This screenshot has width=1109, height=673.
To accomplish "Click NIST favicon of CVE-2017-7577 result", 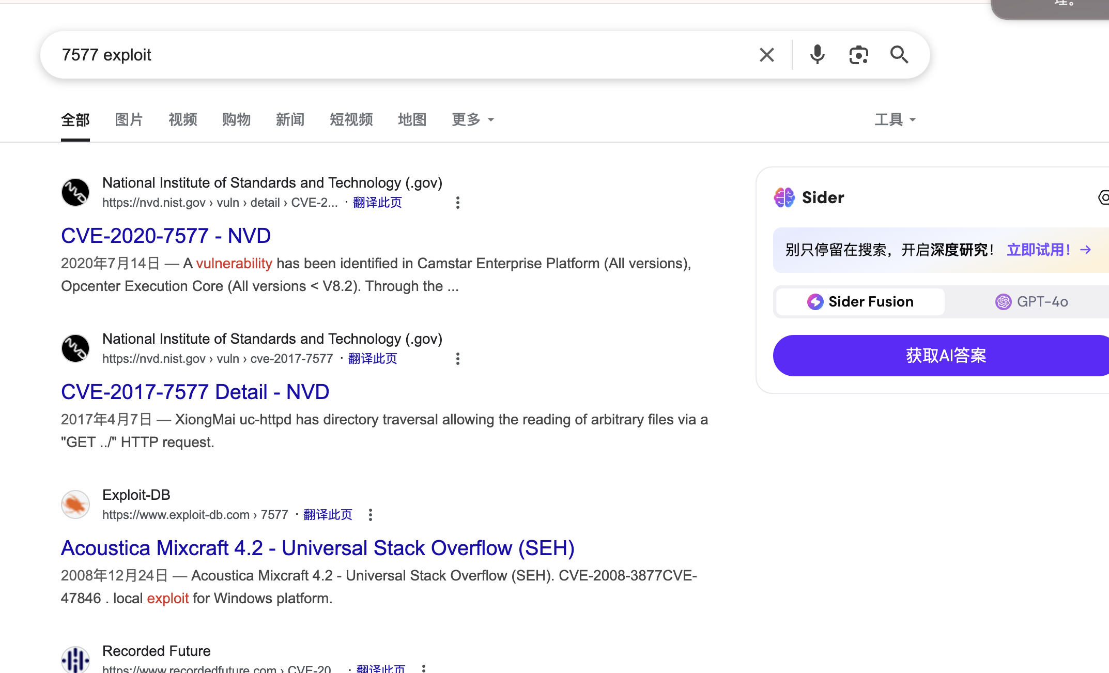I will point(75,348).
